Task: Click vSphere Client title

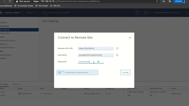Action: coord(12,13)
